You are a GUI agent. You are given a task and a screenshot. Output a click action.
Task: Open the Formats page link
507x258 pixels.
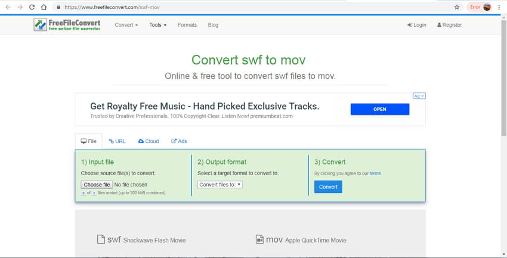coord(187,25)
